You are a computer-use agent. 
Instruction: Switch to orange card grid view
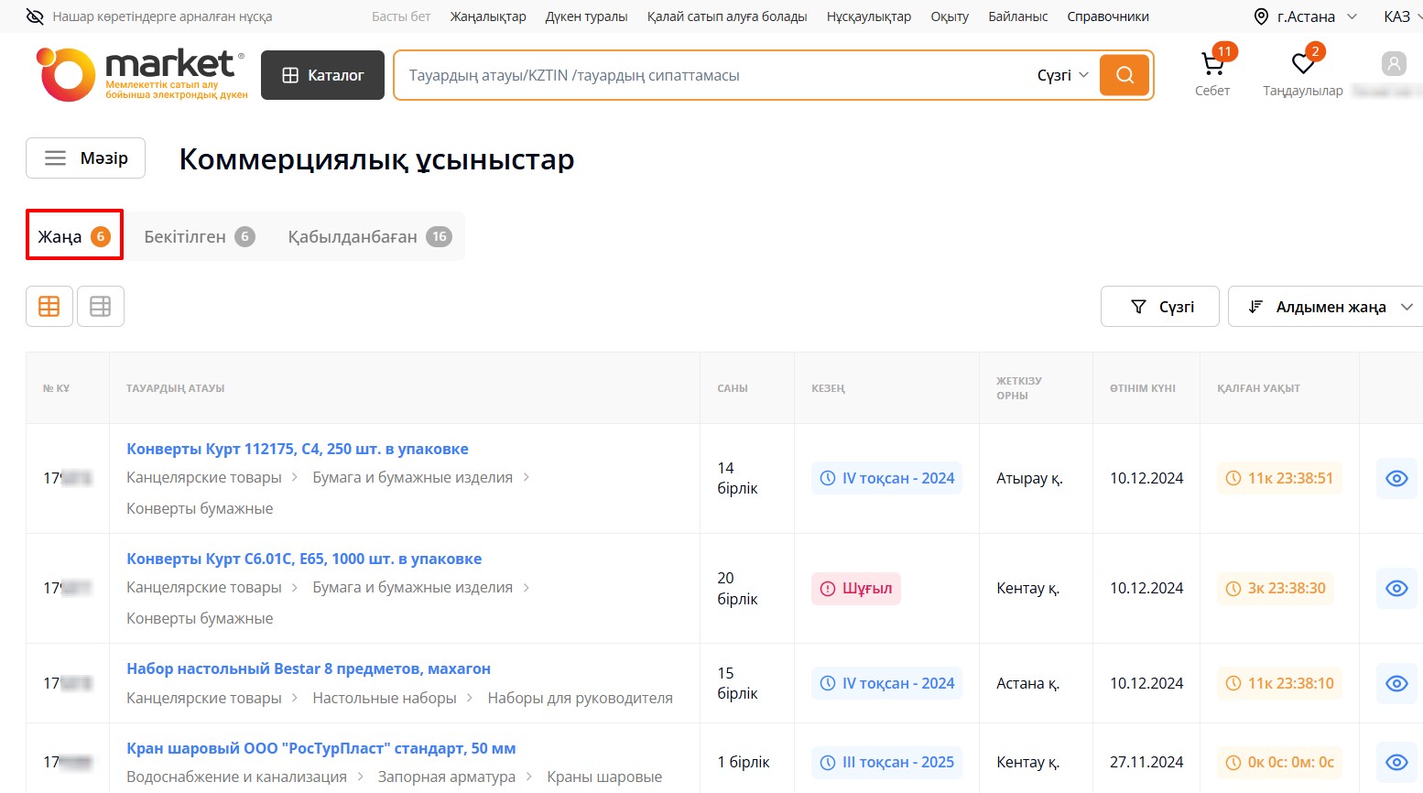[x=49, y=306]
